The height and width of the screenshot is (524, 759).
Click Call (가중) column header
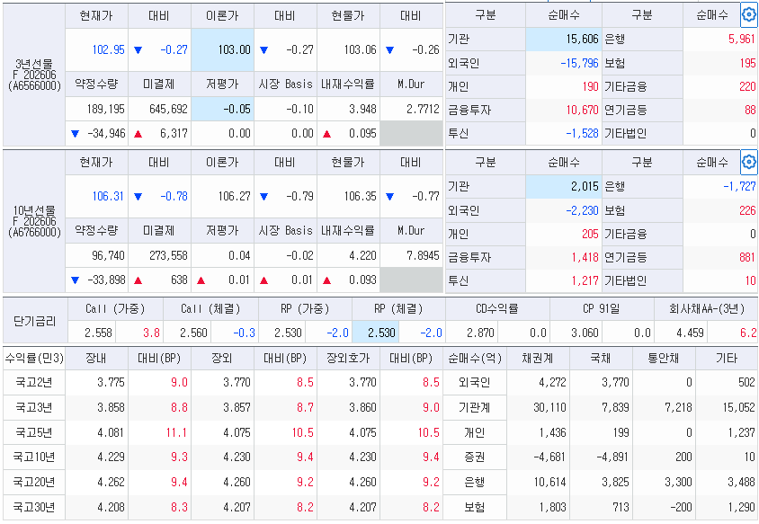coord(115,308)
